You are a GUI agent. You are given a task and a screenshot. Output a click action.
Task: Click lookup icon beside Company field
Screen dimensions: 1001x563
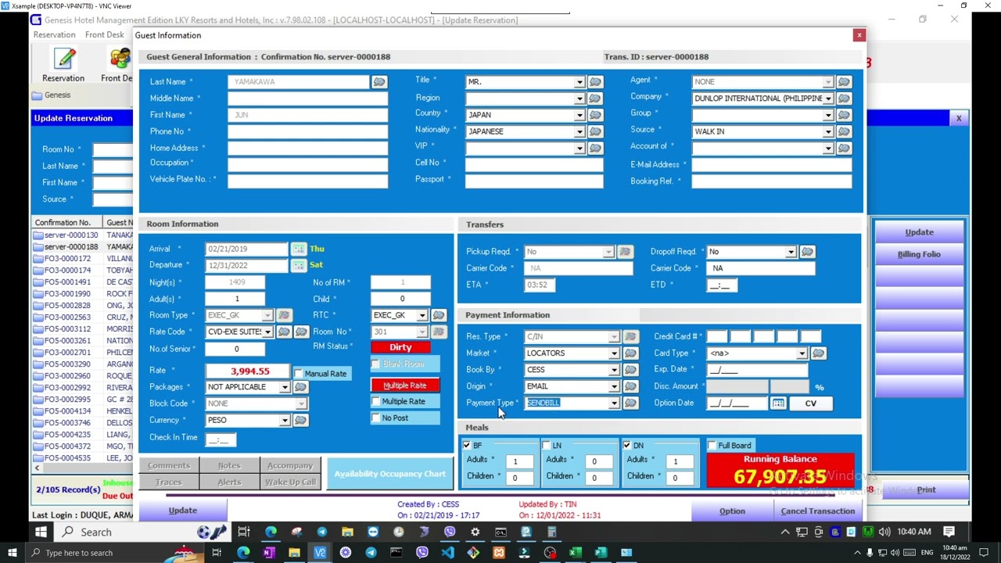pos(844,99)
